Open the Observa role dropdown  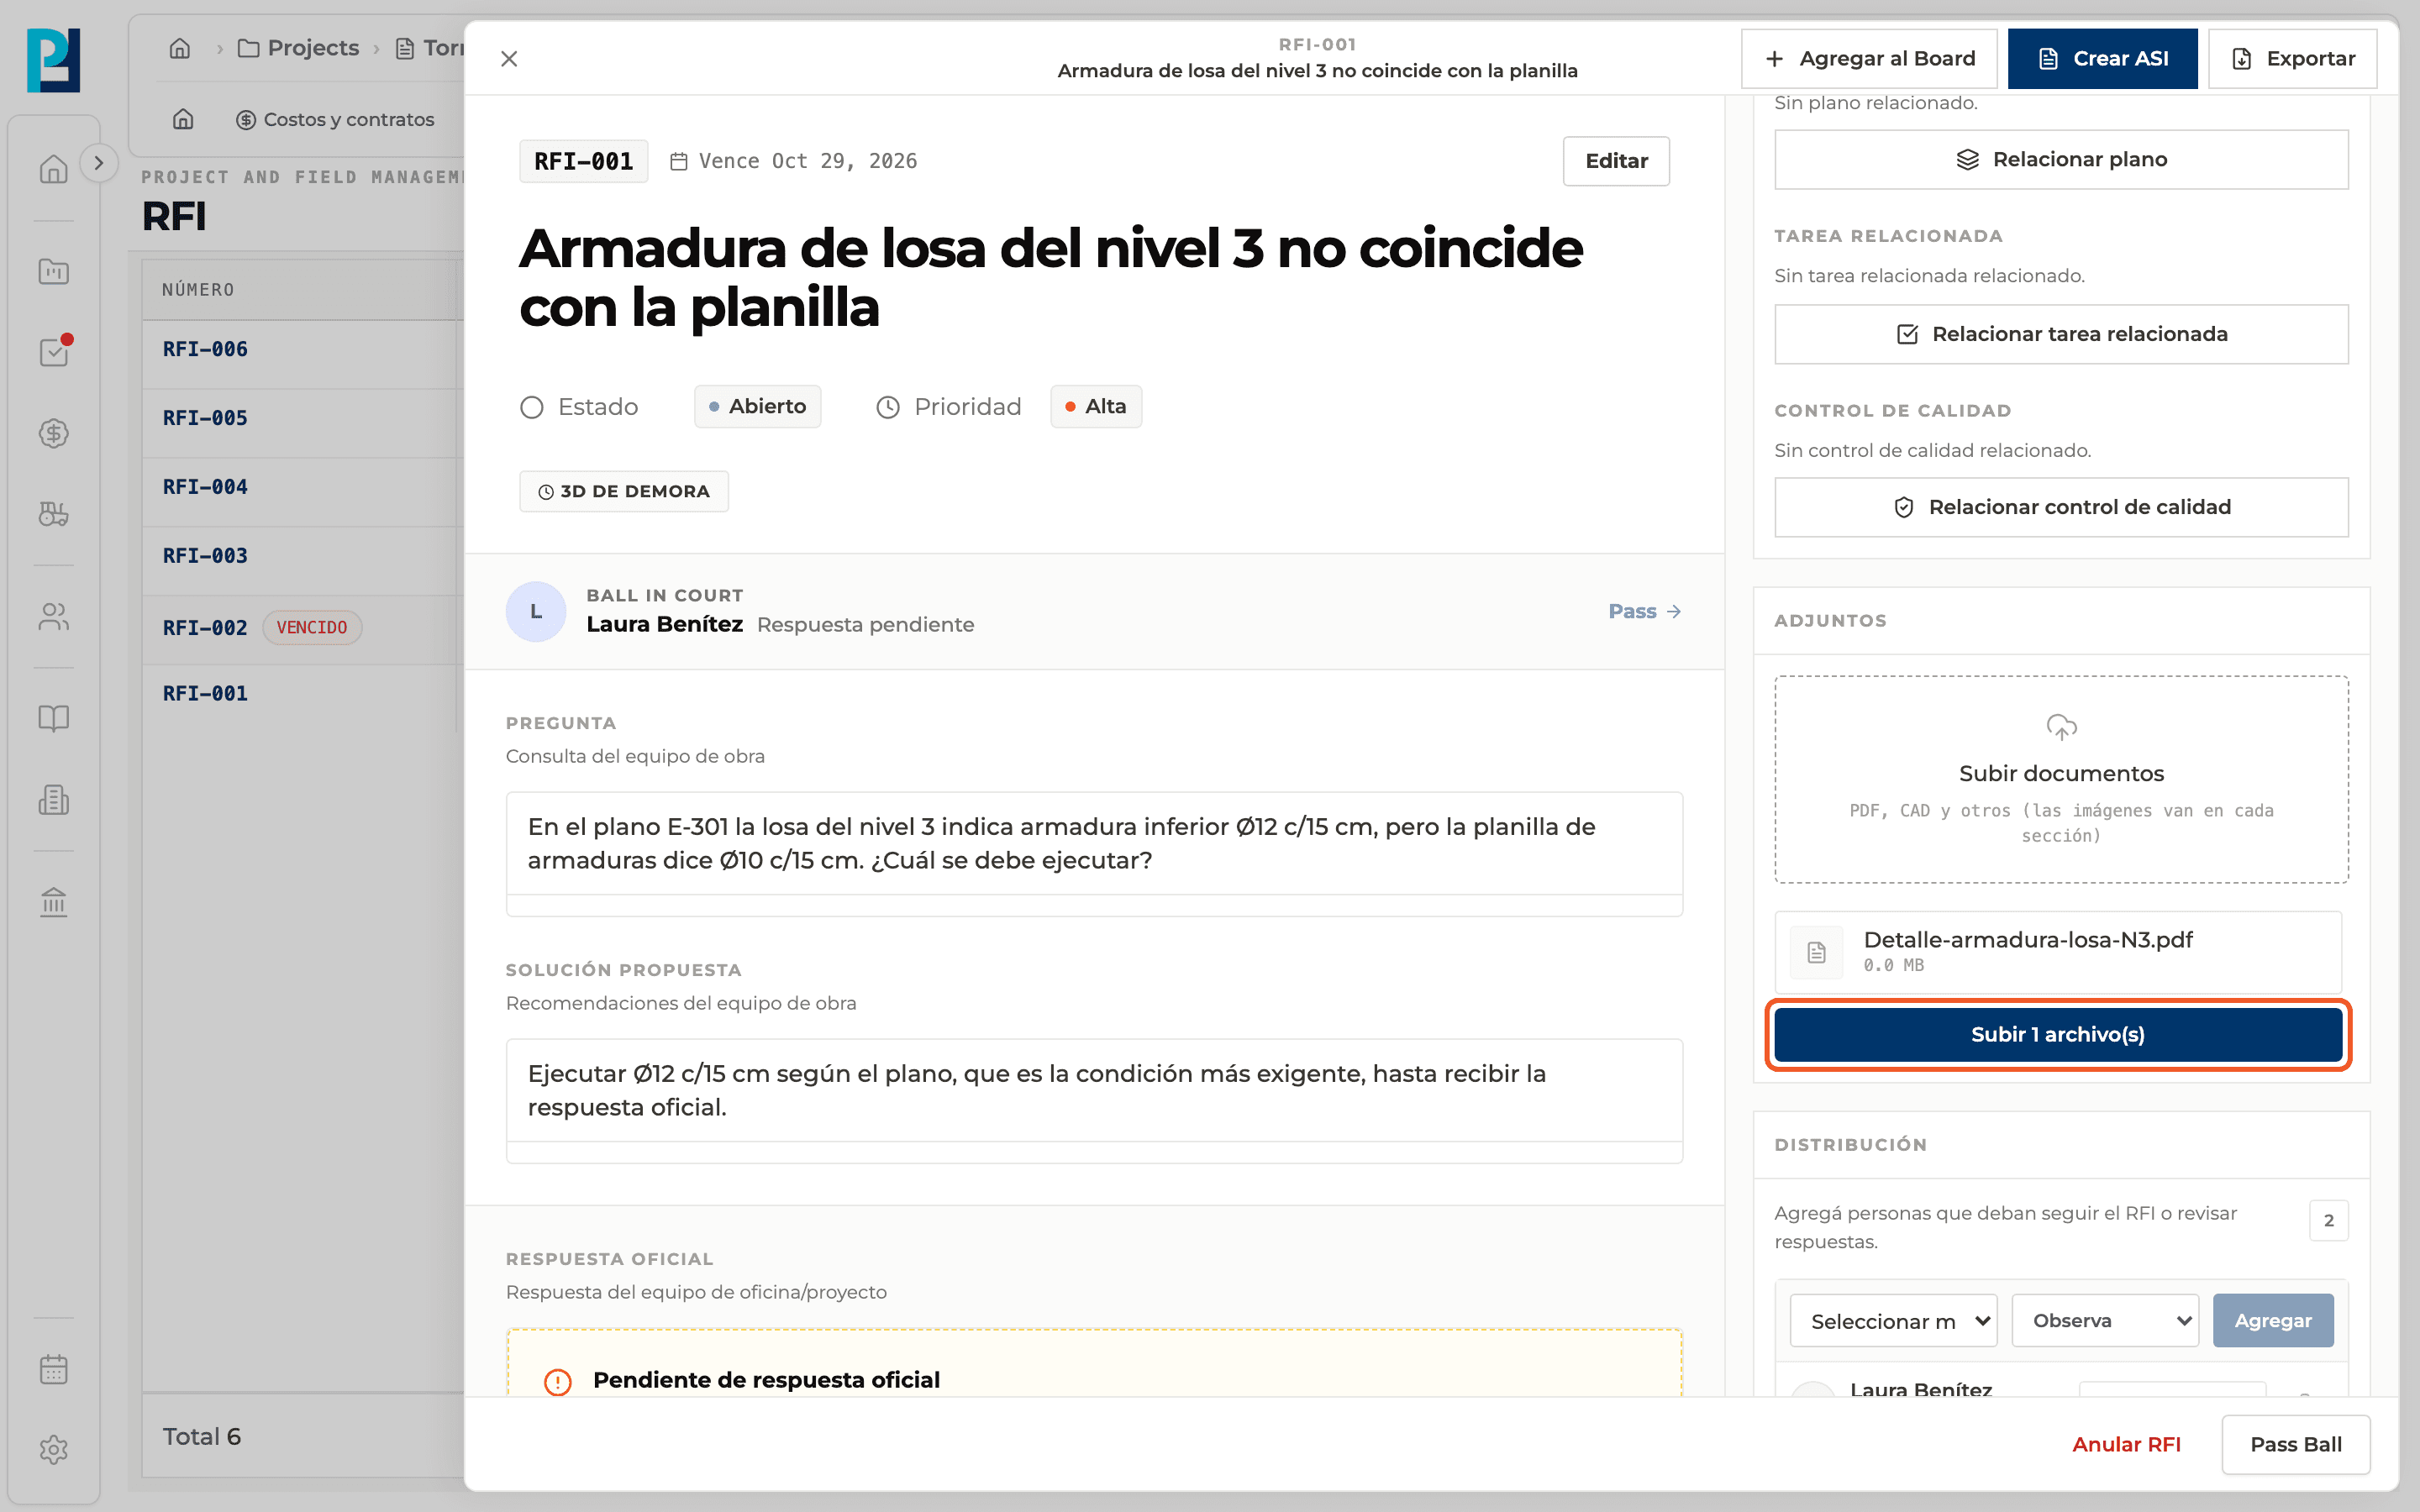(x=2105, y=1320)
